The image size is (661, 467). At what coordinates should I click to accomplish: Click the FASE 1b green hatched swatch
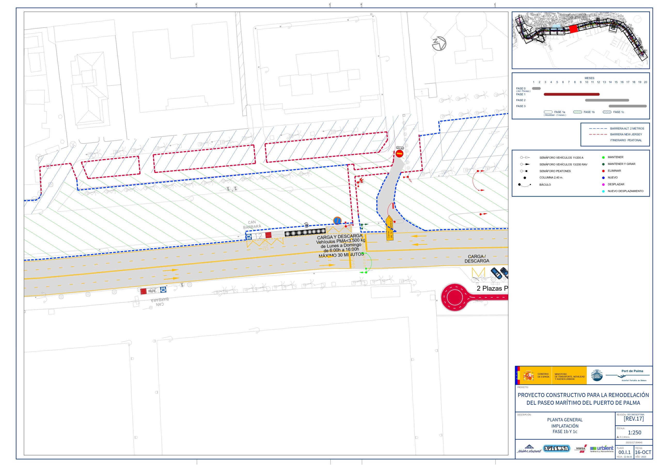(578, 112)
